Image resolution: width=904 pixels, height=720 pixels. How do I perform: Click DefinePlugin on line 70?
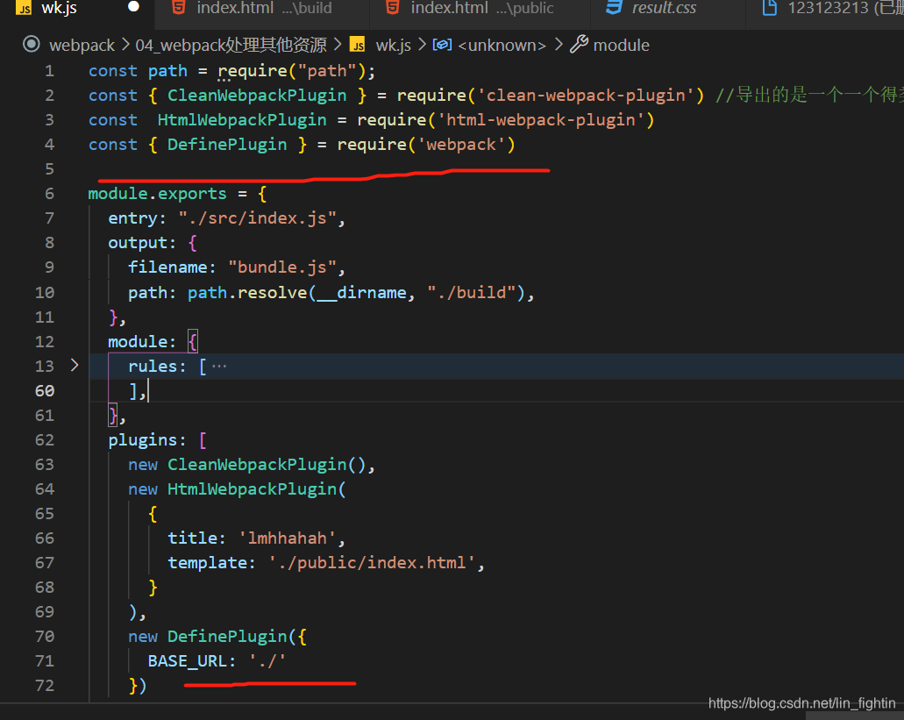coord(227,637)
